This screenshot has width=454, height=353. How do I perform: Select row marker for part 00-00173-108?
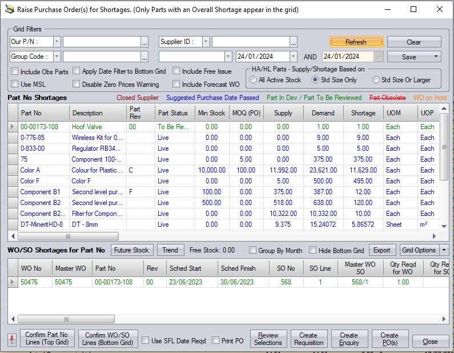click(x=13, y=127)
